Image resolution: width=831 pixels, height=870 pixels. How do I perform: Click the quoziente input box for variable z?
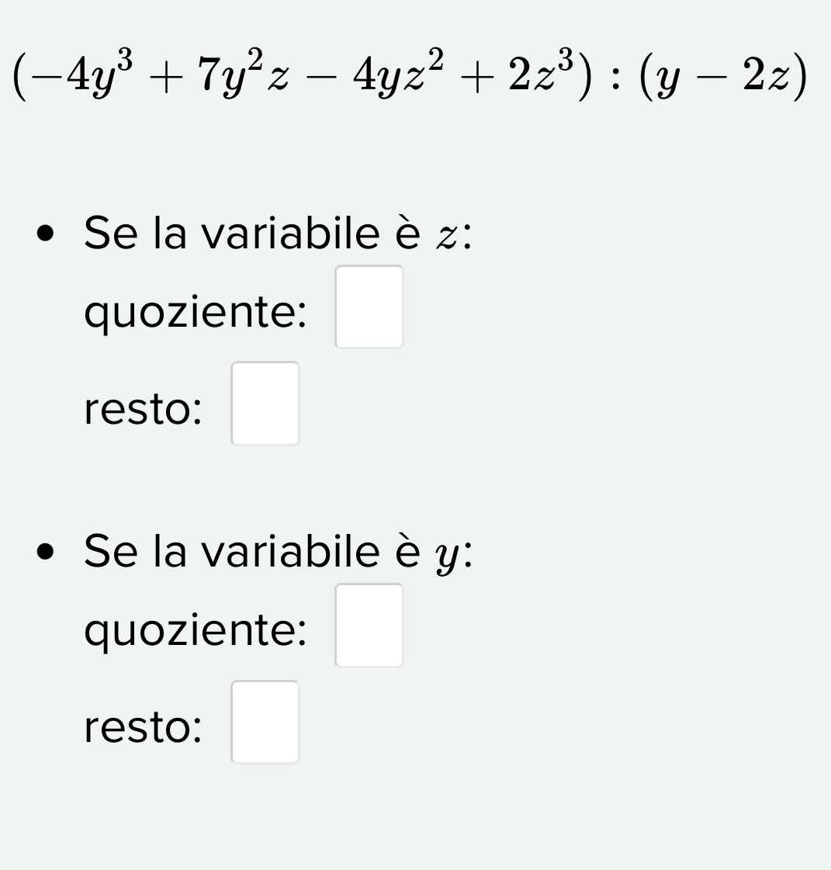369,307
